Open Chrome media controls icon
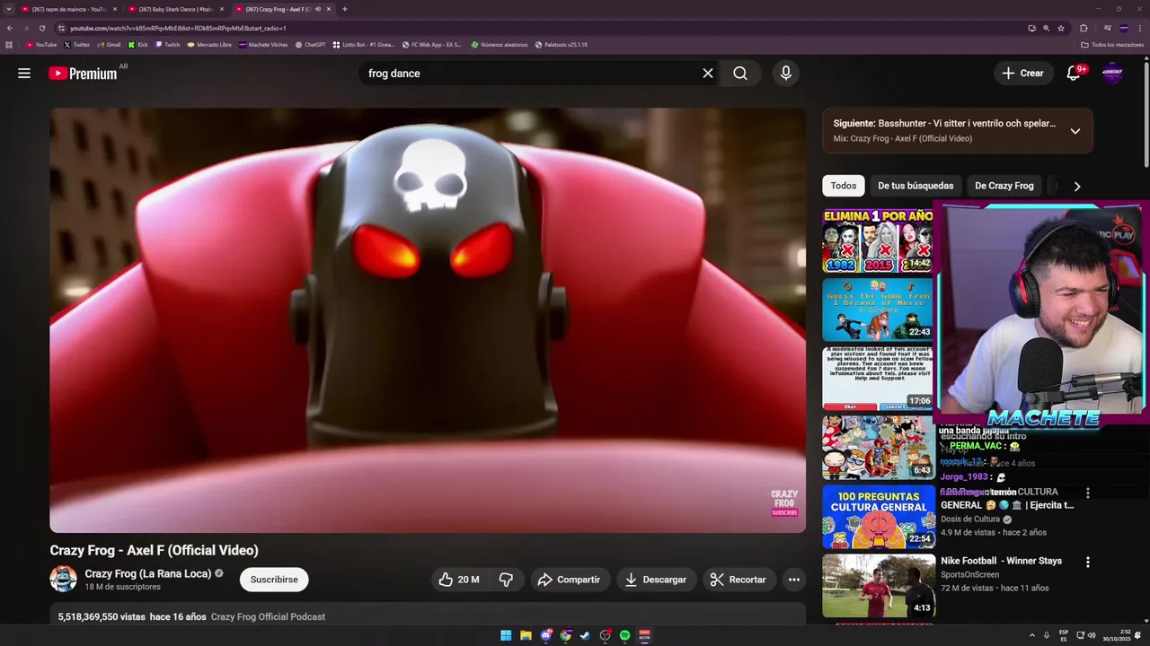This screenshot has height=646, width=1150. [x=1108, y=28]
